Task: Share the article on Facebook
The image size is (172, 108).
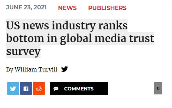Action: click(x=26, y=89)
